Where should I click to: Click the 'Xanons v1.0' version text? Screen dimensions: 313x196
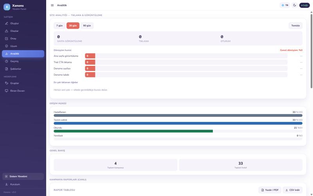click(10, 192)
